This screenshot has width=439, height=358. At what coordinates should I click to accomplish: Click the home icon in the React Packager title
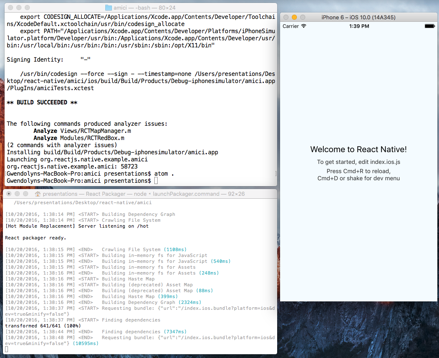(x=37, y=194)
